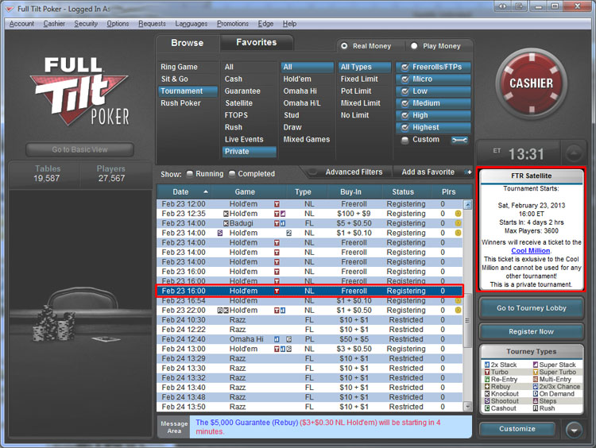Screen dimensions: 596x448
Task: Click the Knockout legend icon
Action: [x=487, y=394]
